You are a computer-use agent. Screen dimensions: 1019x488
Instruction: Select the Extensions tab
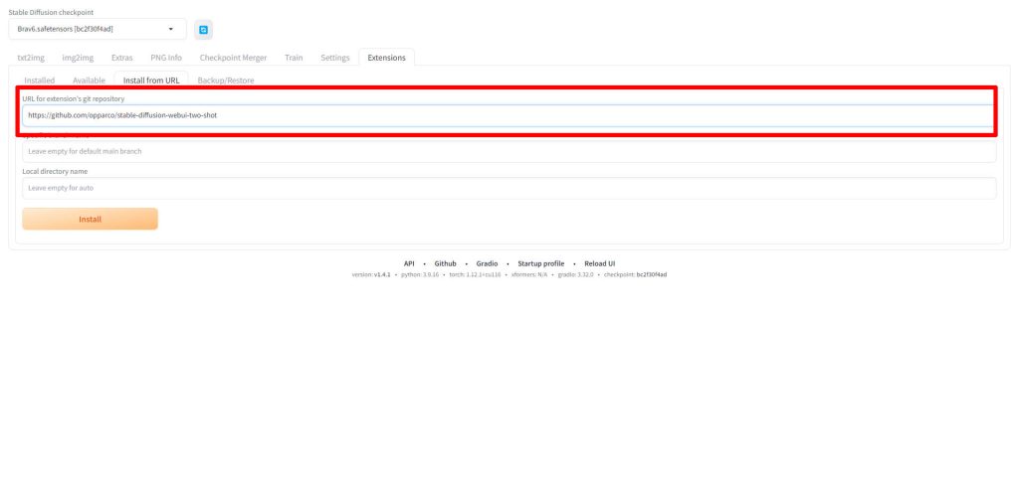coord(387,58)
